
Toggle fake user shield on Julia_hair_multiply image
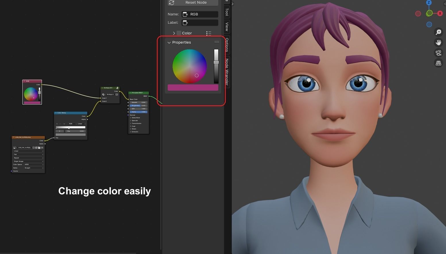pyautogui.click(x=34, y=148)
